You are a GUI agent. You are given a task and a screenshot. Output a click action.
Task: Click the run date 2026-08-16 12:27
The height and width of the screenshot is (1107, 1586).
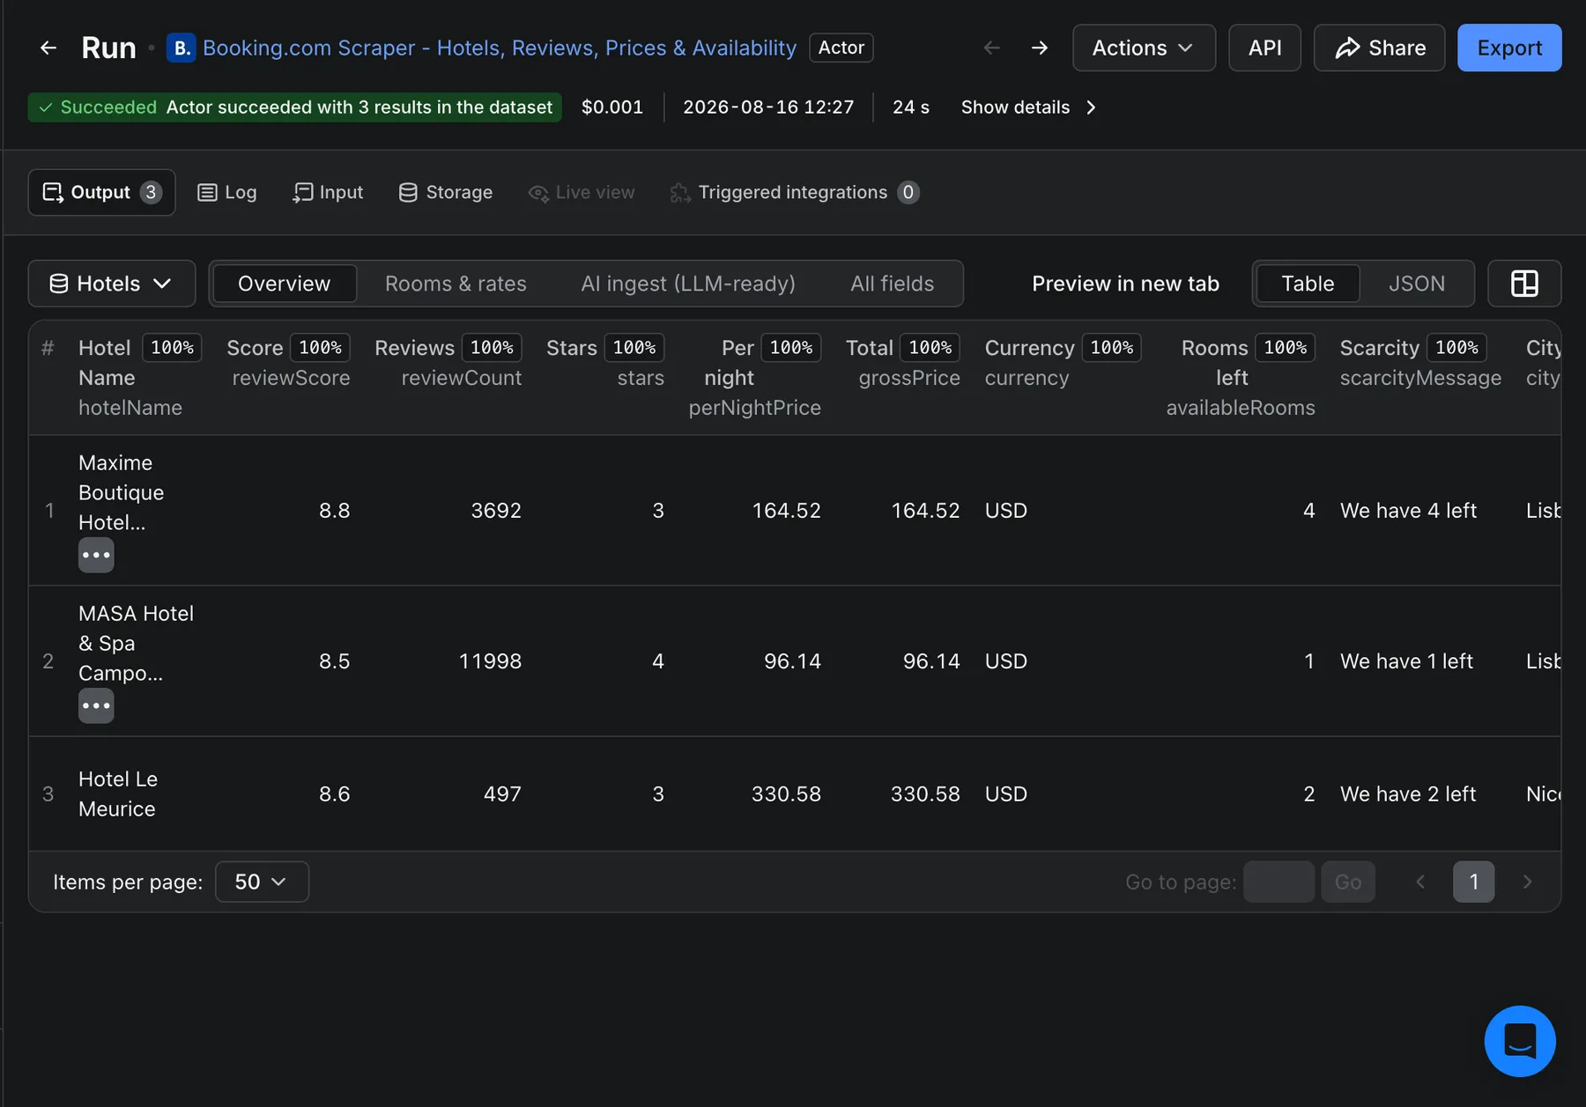(768, 107)
